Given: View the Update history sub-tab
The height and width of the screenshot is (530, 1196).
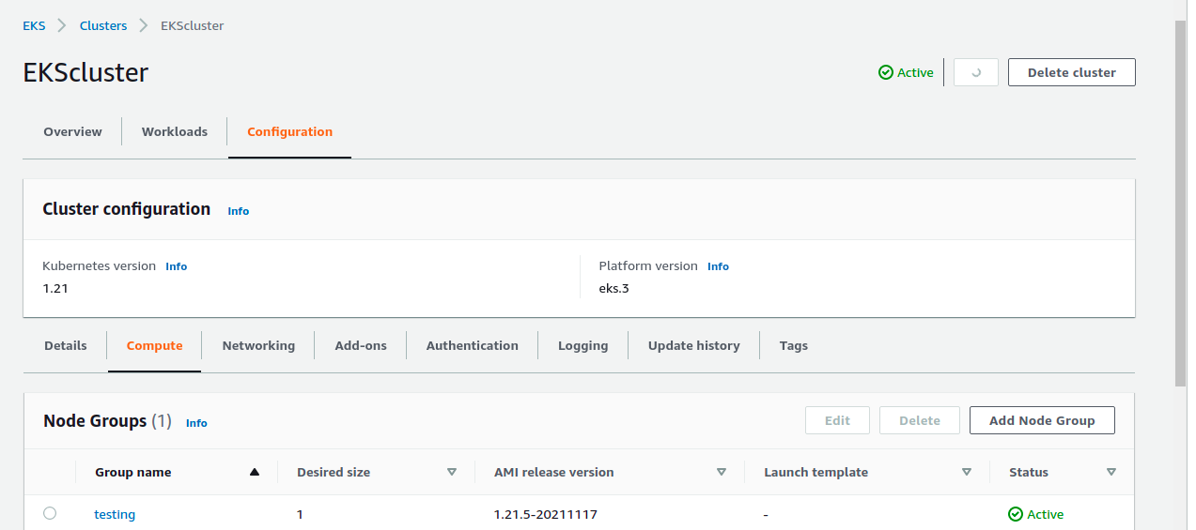Looking at the screenshot, I should (x=693, y=346).
